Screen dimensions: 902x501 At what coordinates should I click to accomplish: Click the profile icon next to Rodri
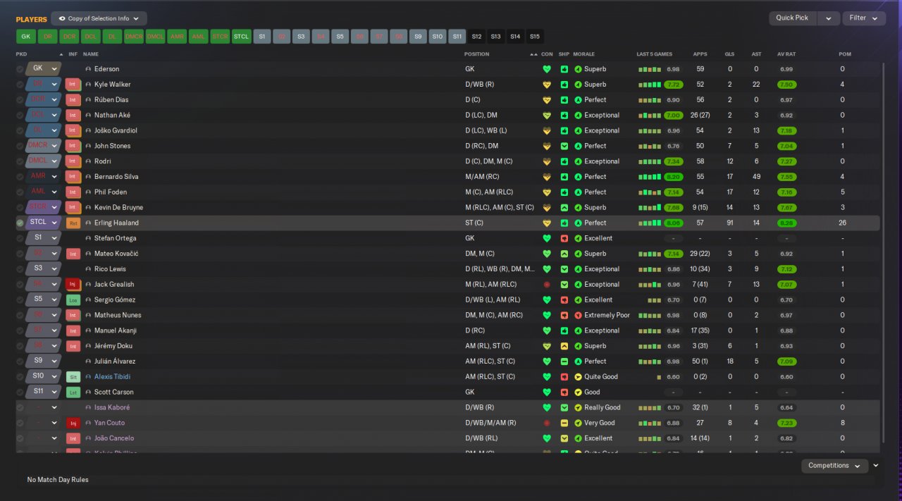[x=88, y=161]
